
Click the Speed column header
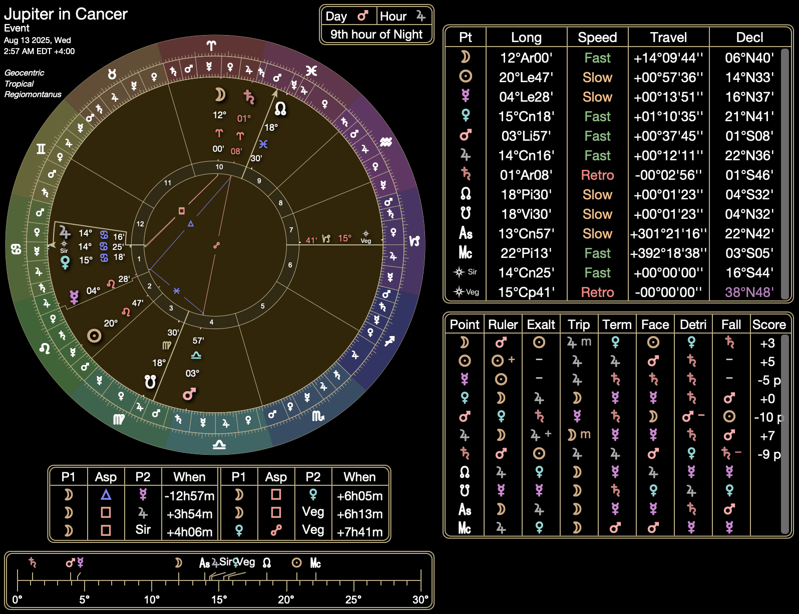pos(597,38)
